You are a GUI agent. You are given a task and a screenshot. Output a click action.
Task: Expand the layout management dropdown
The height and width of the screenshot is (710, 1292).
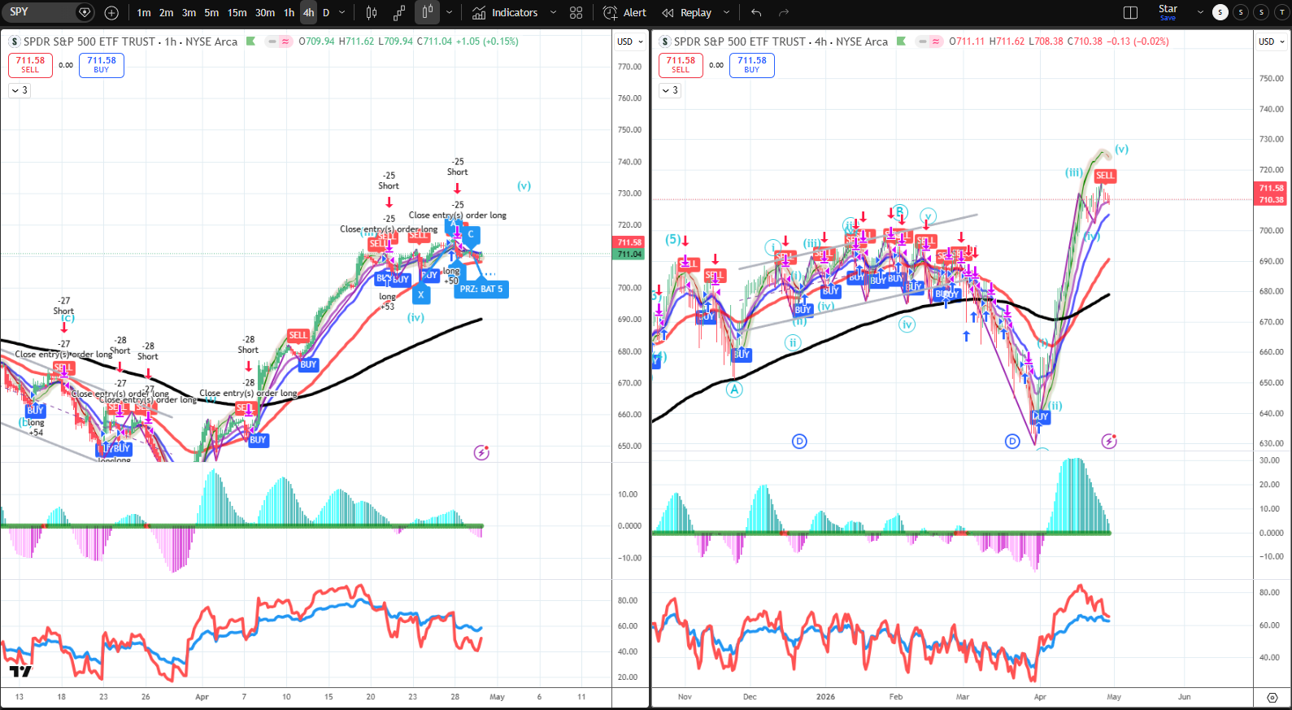[1200, 13]
